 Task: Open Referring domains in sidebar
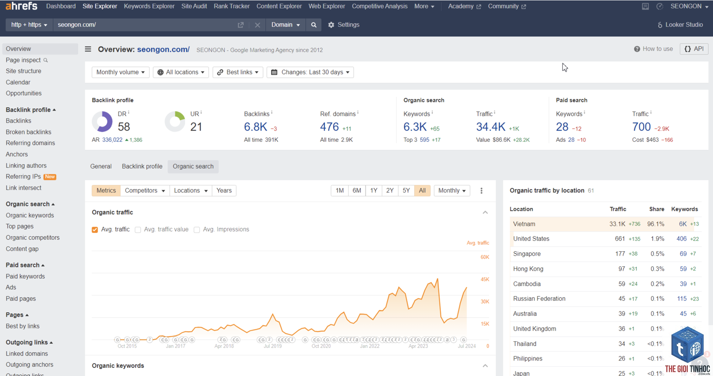pyautogui.click(x=31, y=143)
